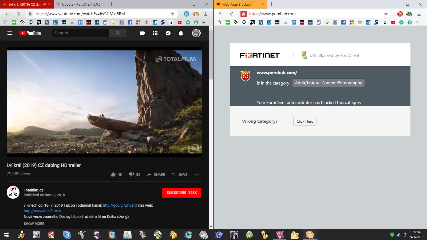
Task: Open a new tab in YouTube window
Action: point(112,4)
